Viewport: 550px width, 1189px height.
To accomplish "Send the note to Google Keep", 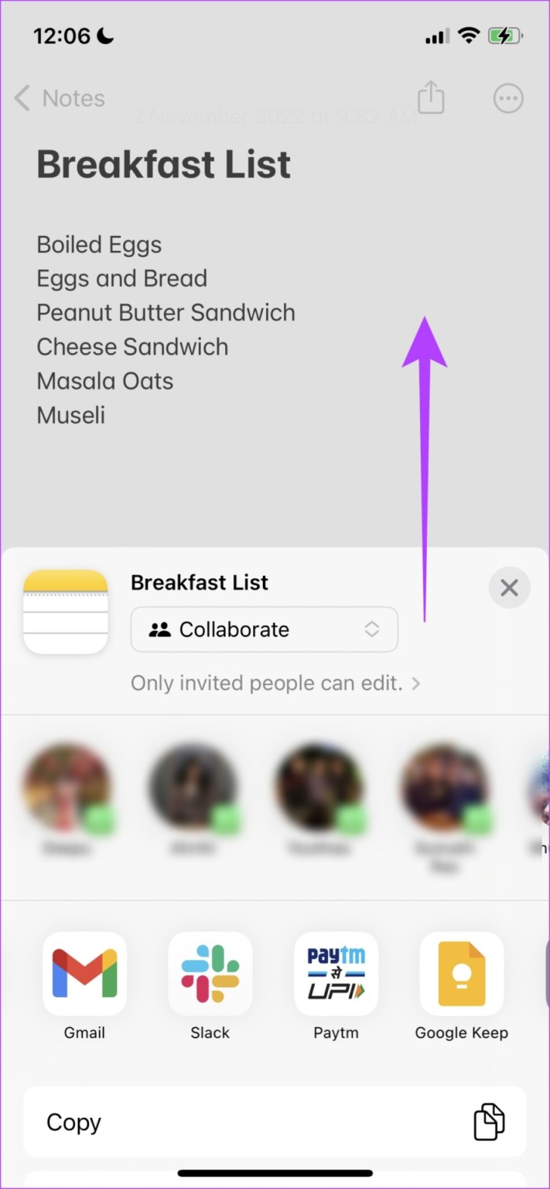I will coord(461,974).
